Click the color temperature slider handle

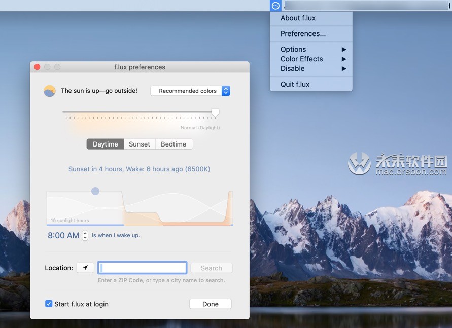tap(215, 113)
